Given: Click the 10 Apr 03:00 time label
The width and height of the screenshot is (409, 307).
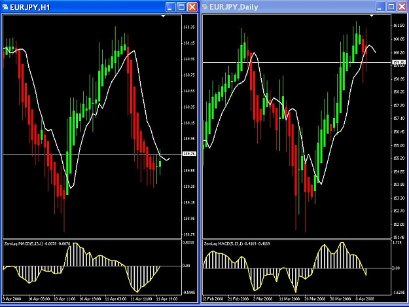Looking at the screenshot, I should (39, 299).
